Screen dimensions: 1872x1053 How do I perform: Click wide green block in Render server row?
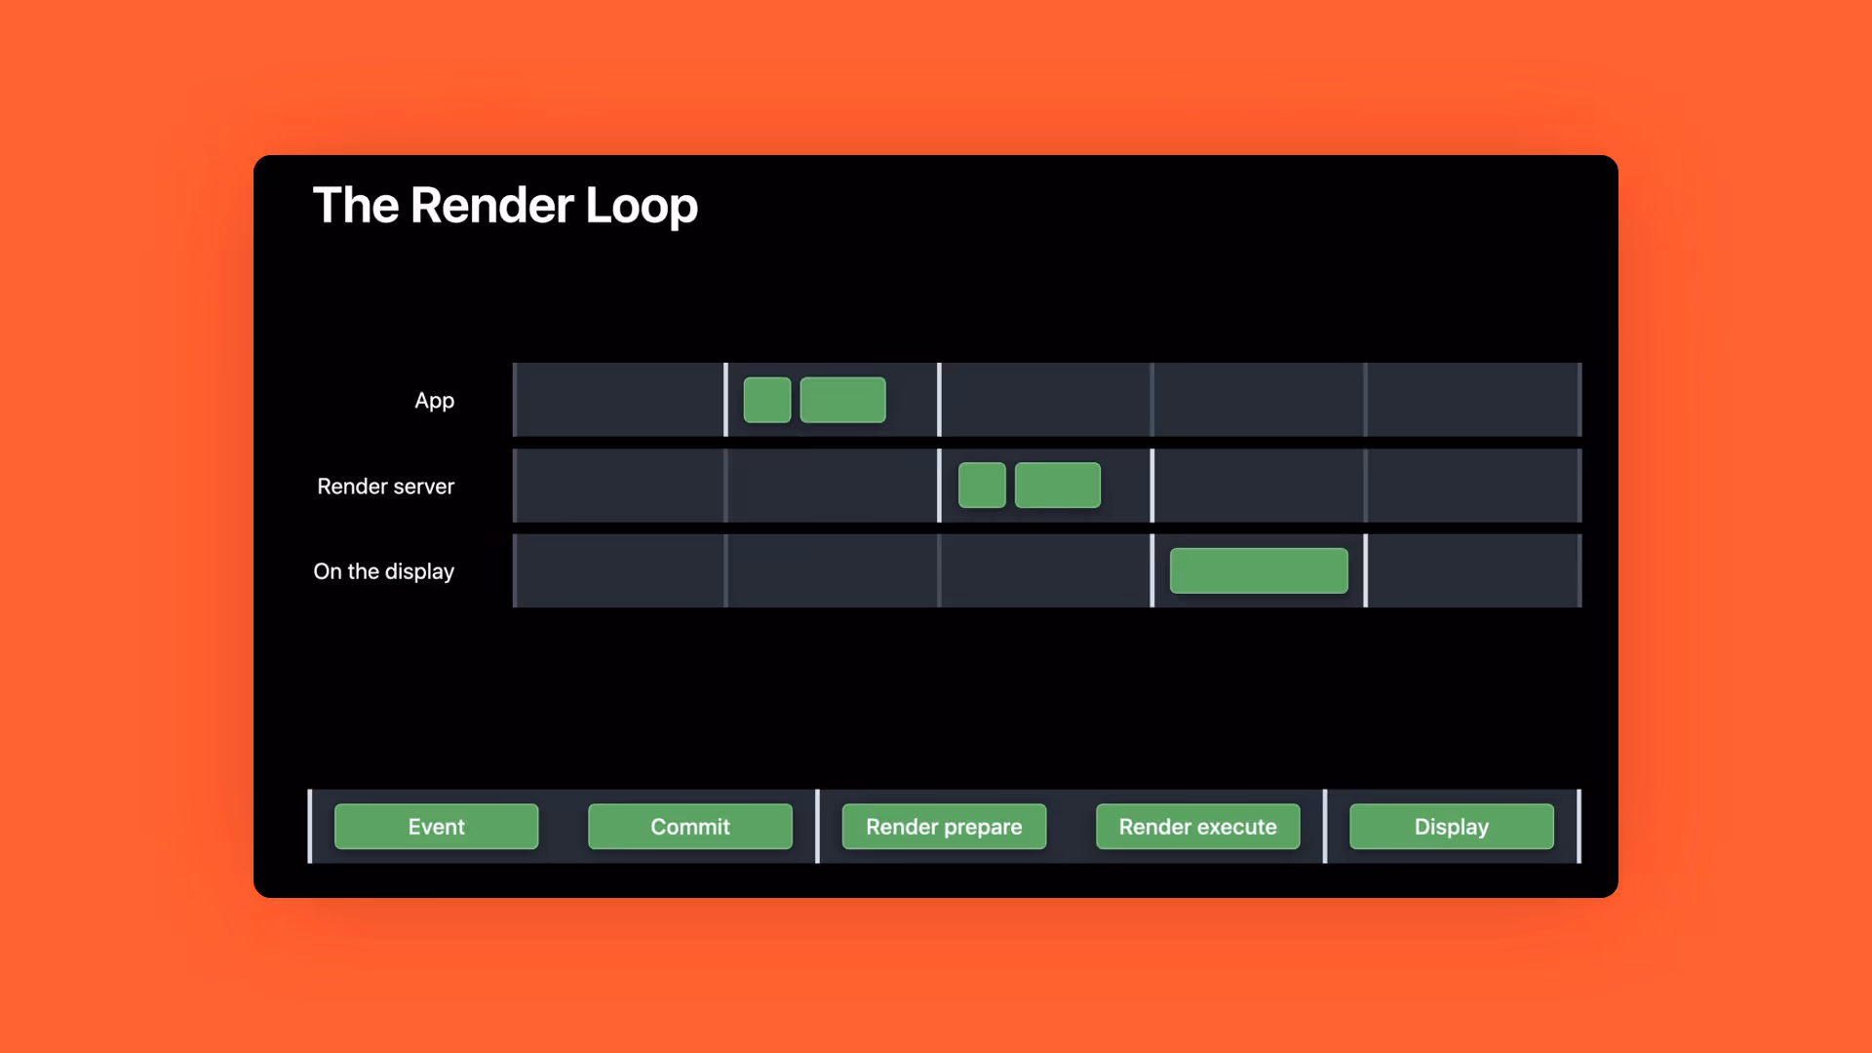click(x=1057, y=486)
